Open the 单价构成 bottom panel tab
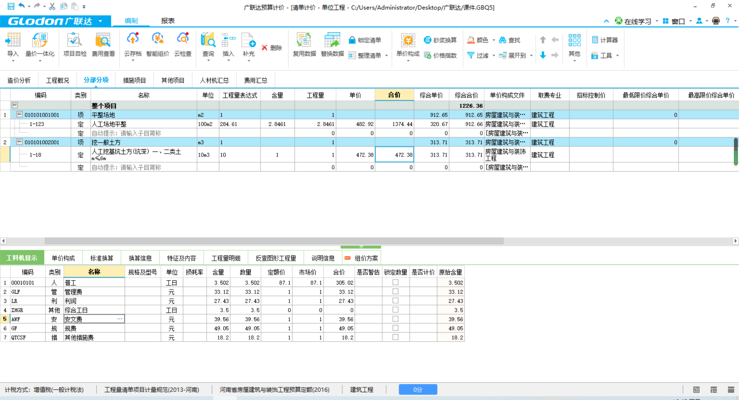The width and height of the screenshot is (739, 400). click(63, 258)
